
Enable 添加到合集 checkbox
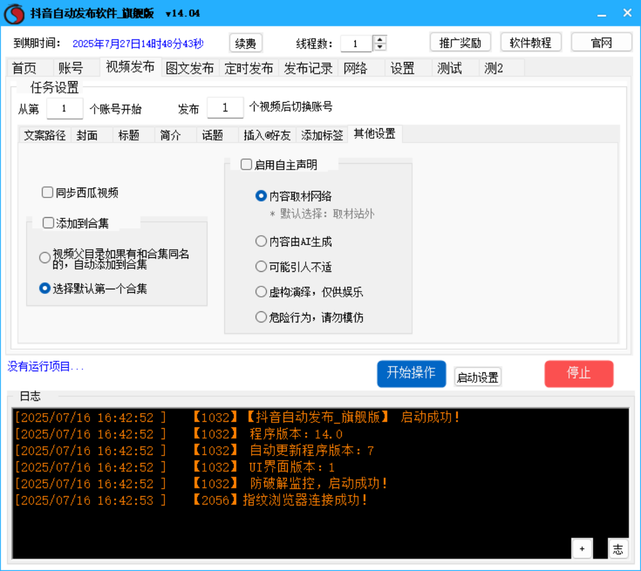pos(48,222)
